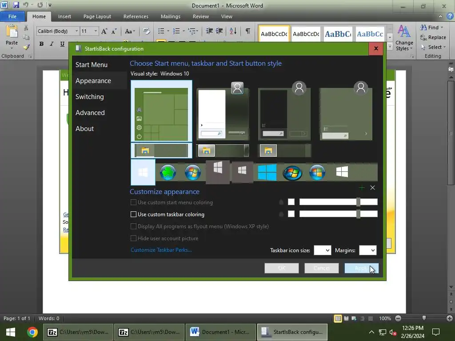Screen dimensions: 455x341
Task: Open Word File tab
Action: [12, 16]
